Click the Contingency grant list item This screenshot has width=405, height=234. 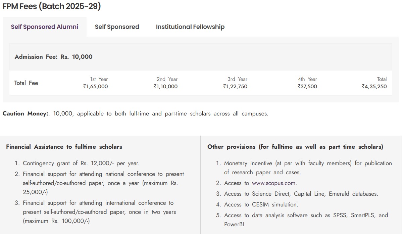coord(81,163)
